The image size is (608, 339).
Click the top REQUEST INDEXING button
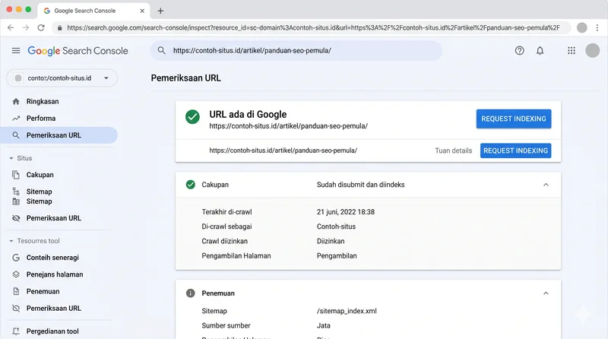point(514,119)
